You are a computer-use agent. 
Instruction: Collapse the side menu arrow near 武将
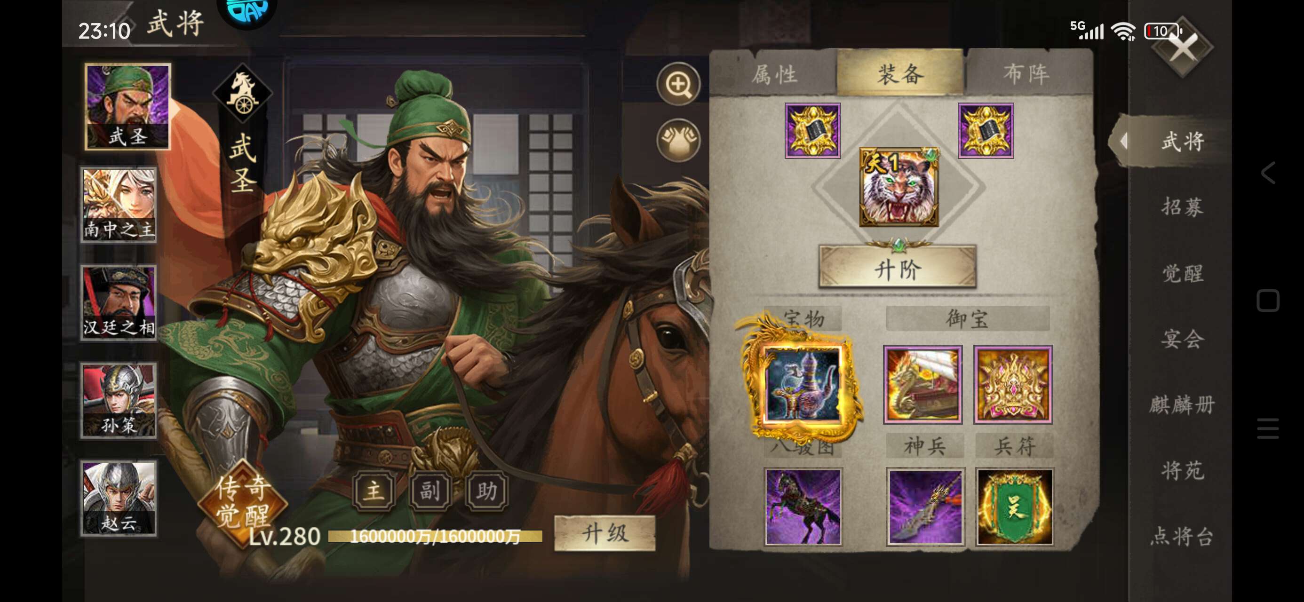coord(1124,141)
